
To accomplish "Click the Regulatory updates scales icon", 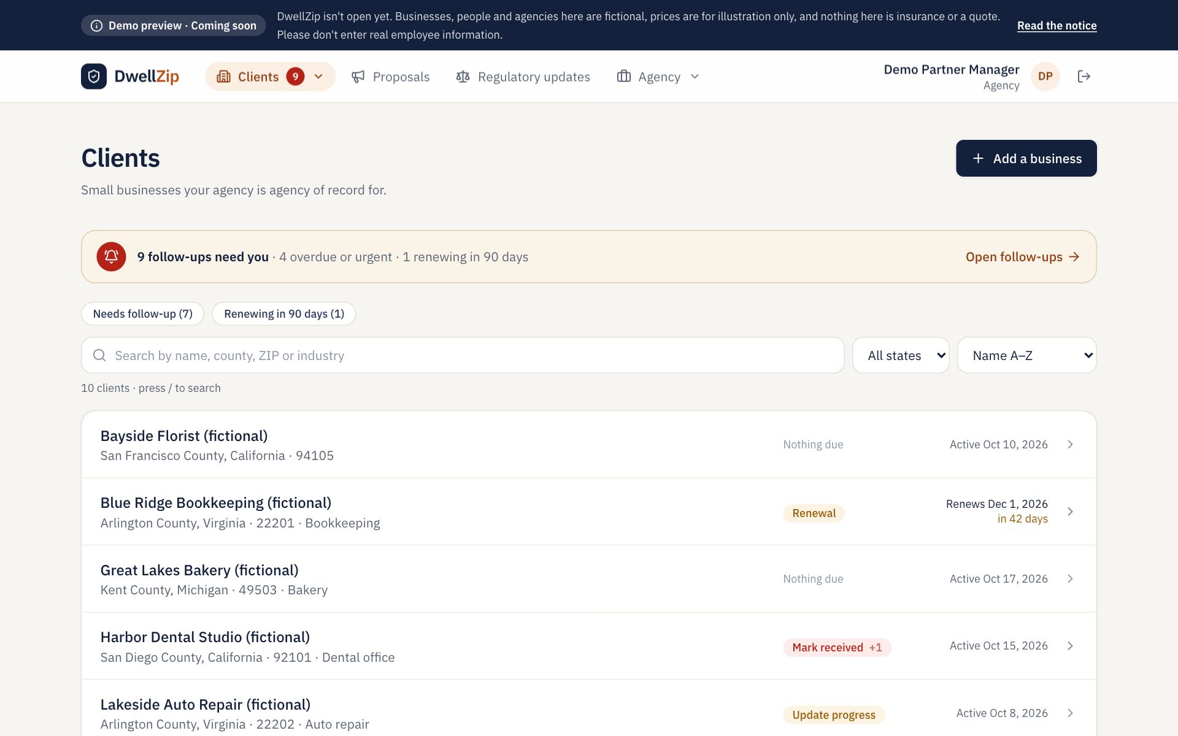I will point(463,77).
